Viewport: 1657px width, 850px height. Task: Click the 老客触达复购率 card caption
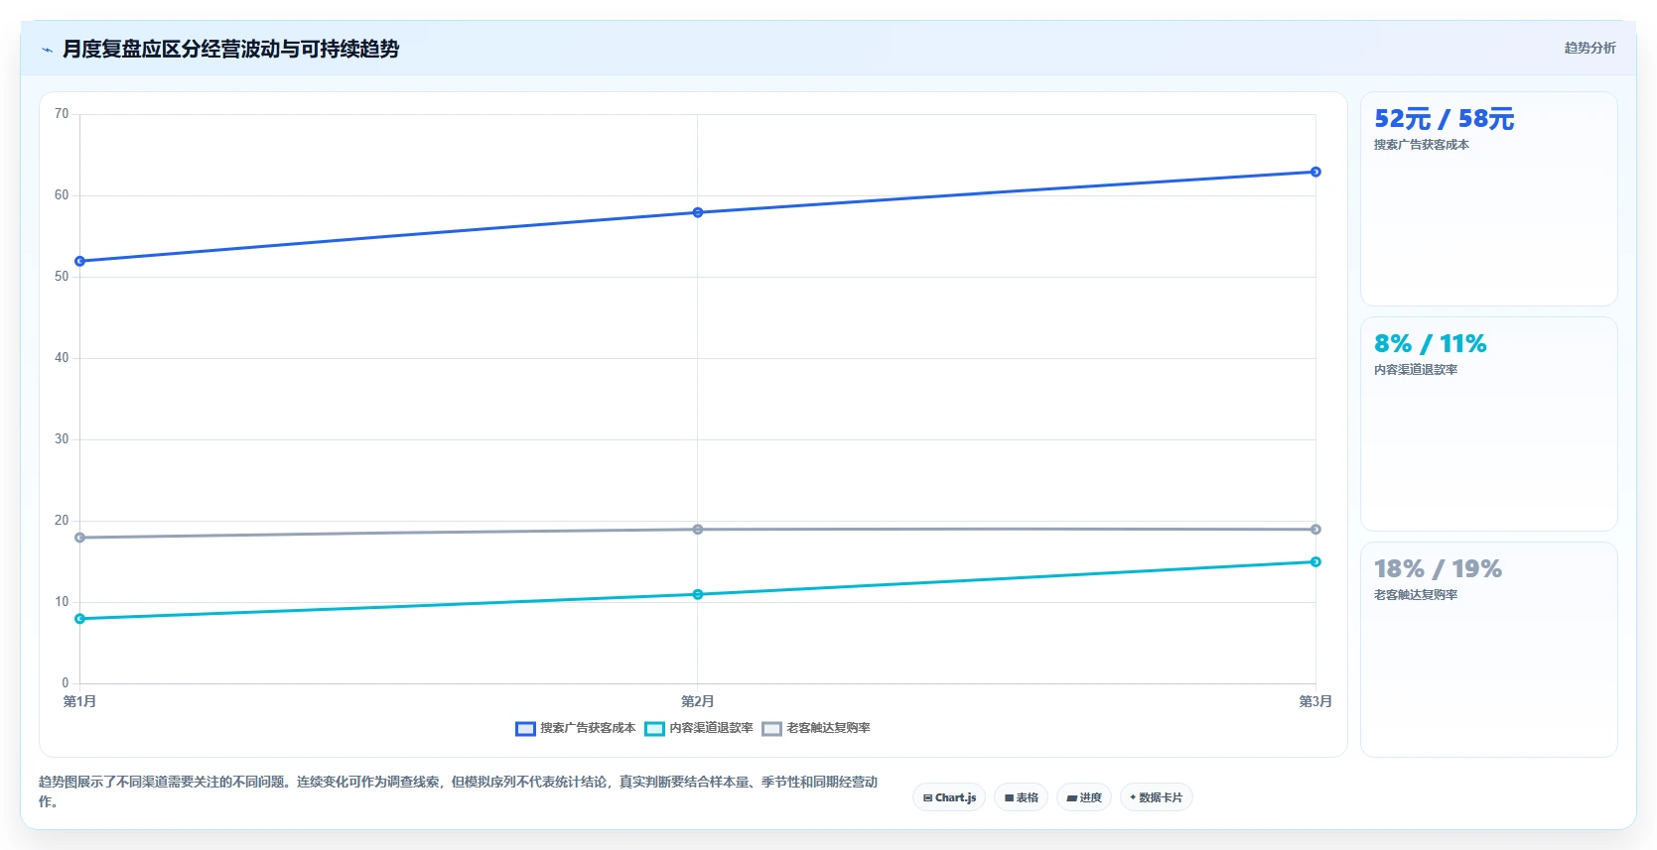[1416, 595]
